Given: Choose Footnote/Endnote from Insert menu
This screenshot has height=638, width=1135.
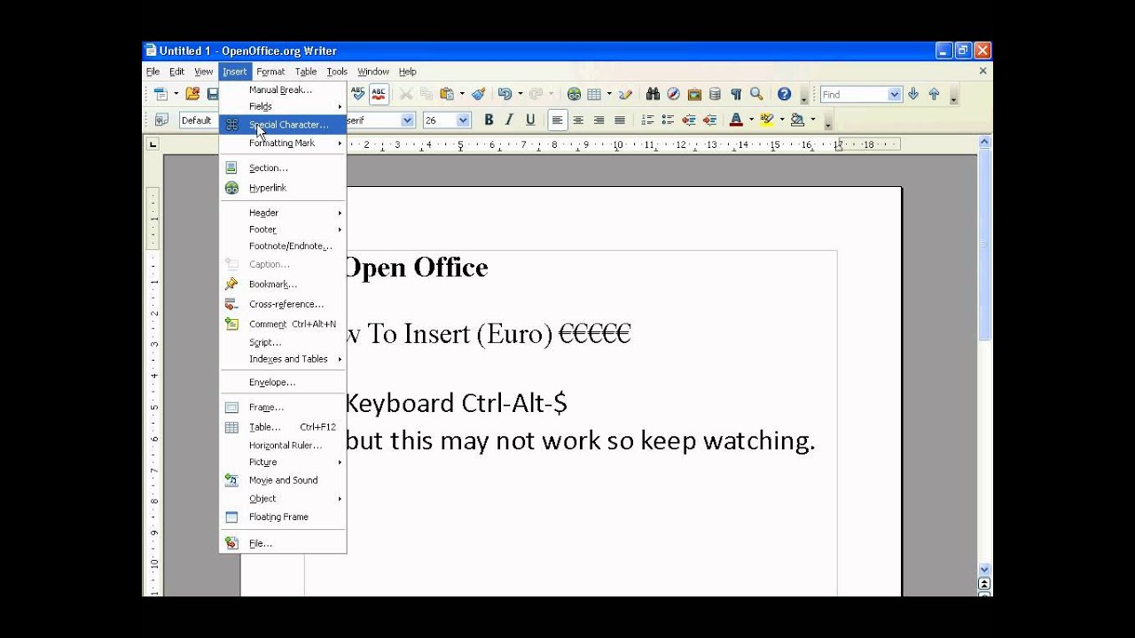Looking at the screenshot, I should pyautogui.click(x=282, y=246).
